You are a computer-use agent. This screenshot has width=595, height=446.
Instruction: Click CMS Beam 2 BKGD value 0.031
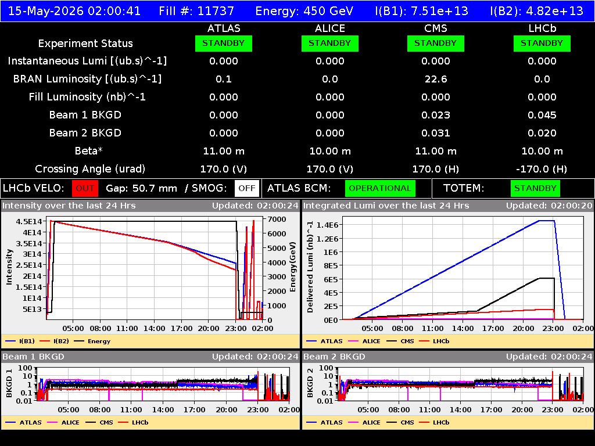coord(436,133)
